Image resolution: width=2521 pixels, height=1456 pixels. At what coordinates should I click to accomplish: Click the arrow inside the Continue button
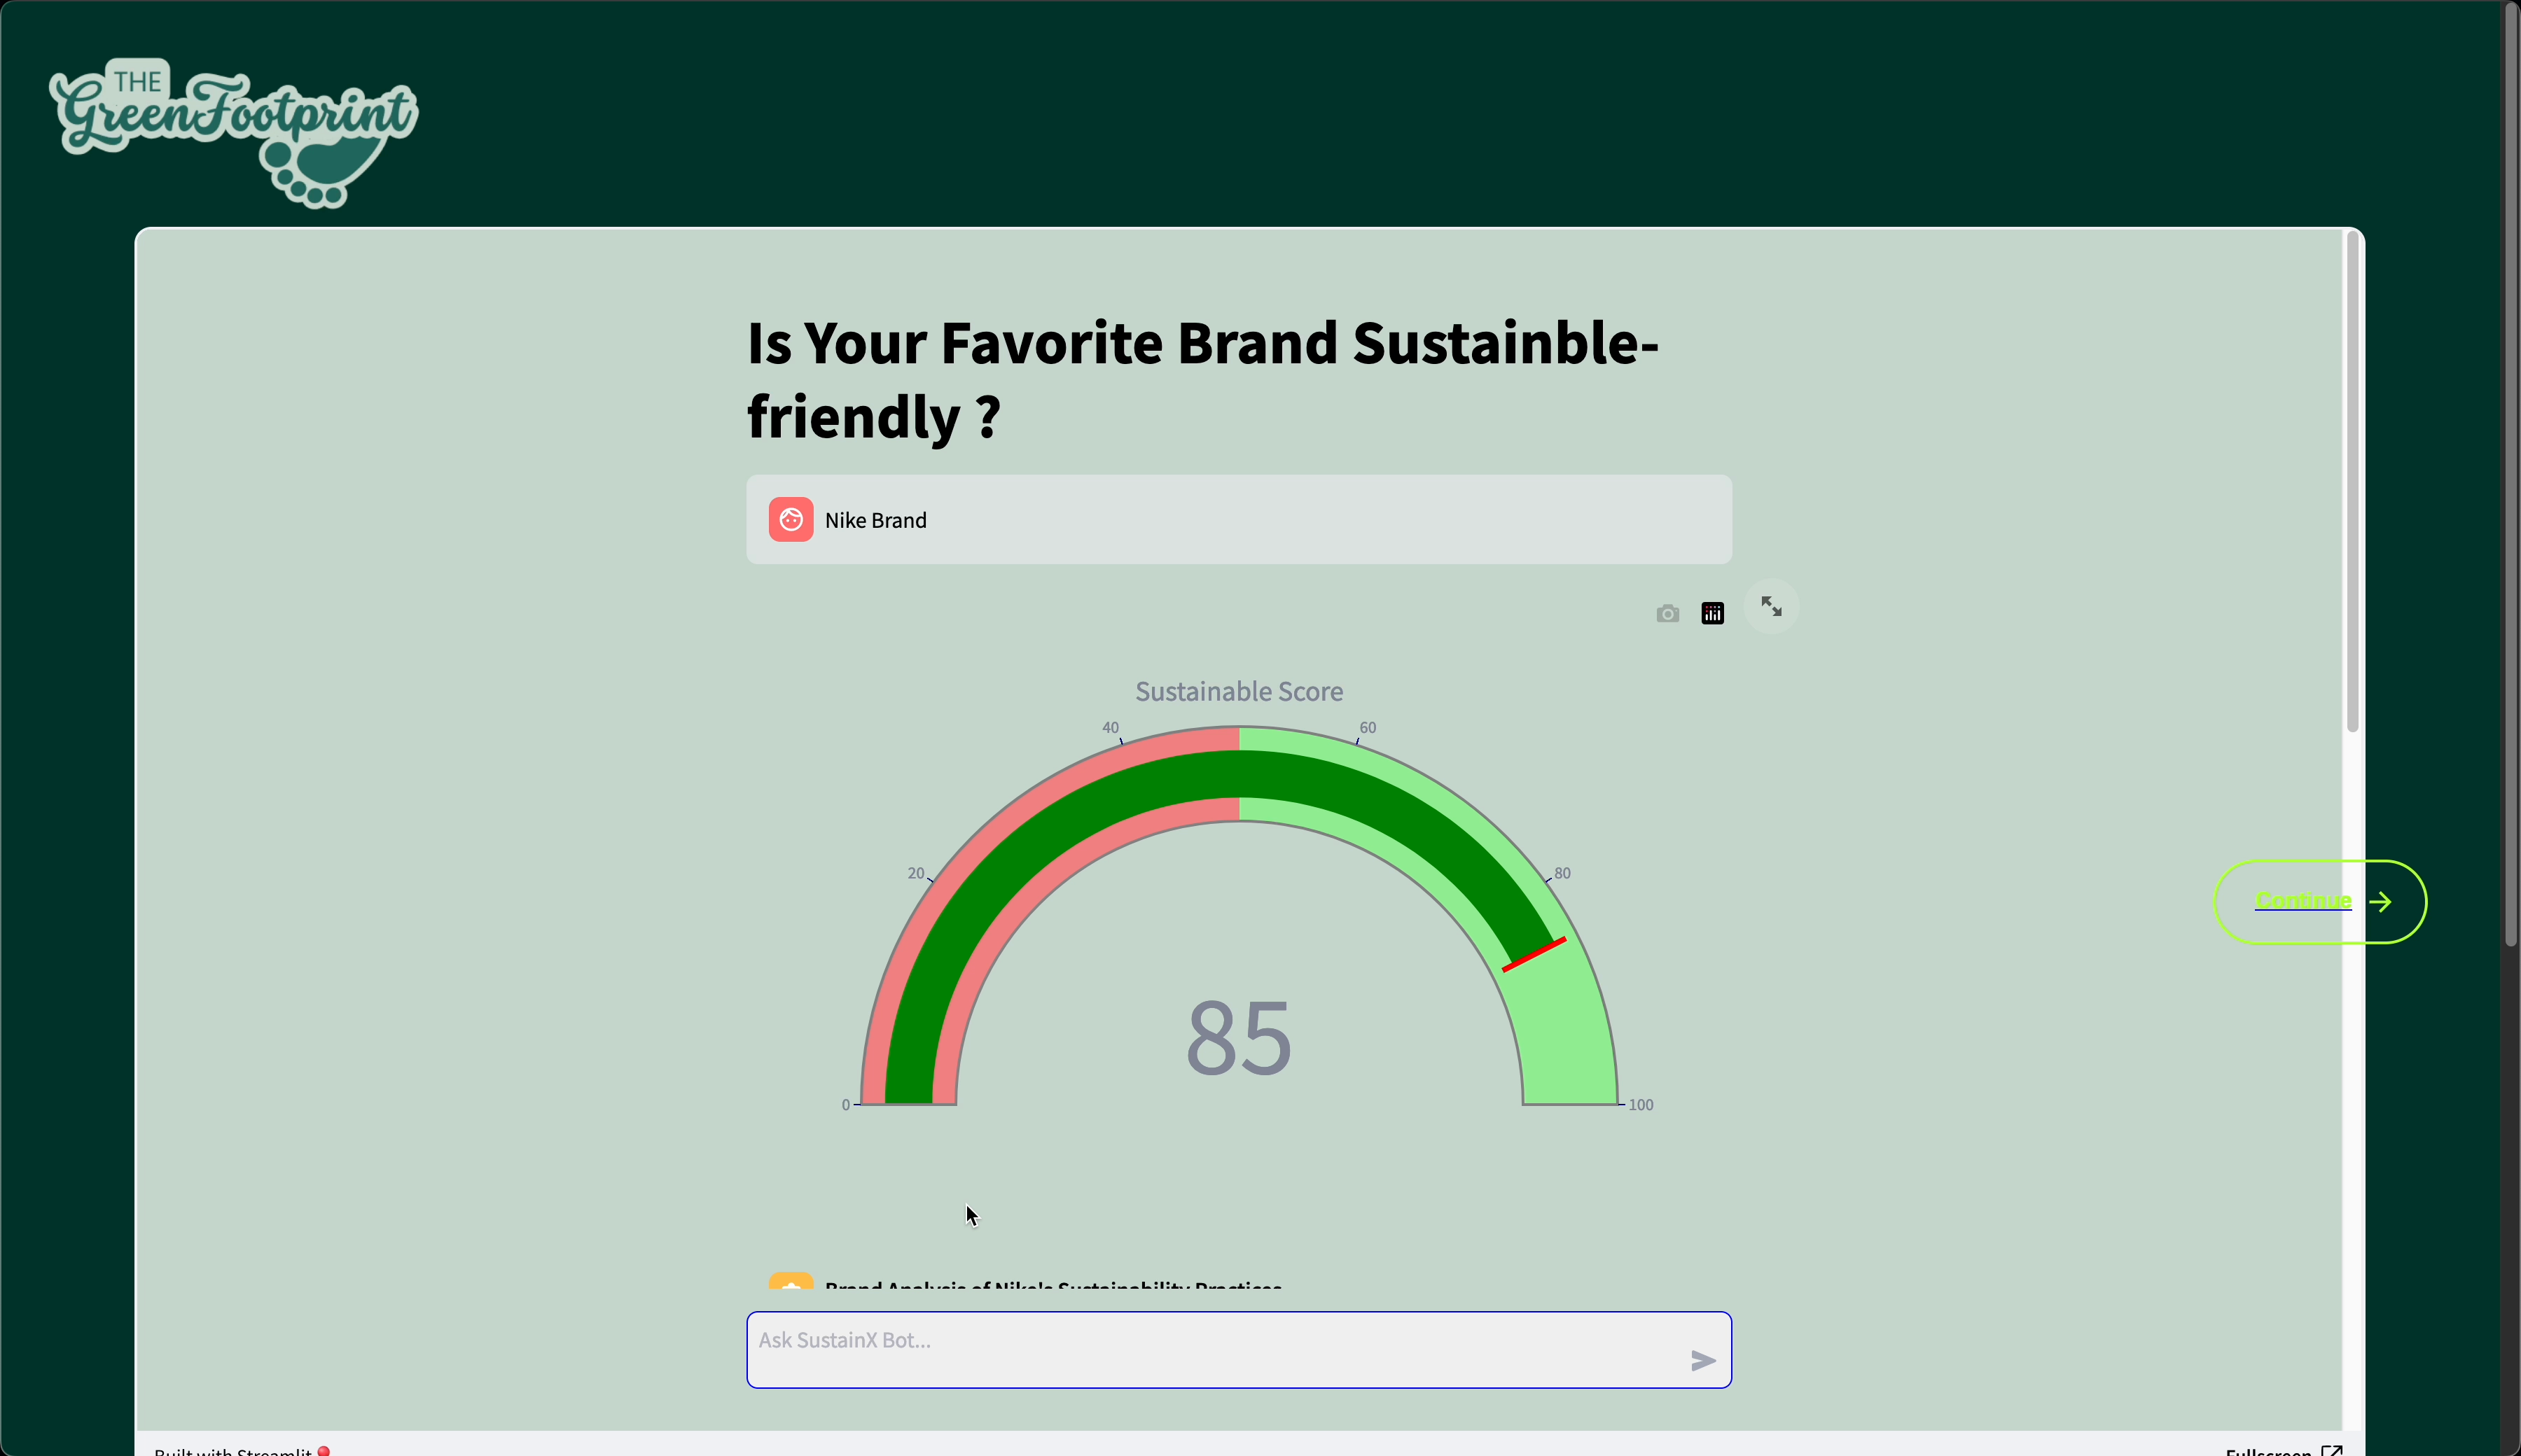click(x=2381, y=902)
